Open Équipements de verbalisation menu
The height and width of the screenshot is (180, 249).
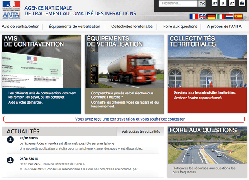[74, 26]
